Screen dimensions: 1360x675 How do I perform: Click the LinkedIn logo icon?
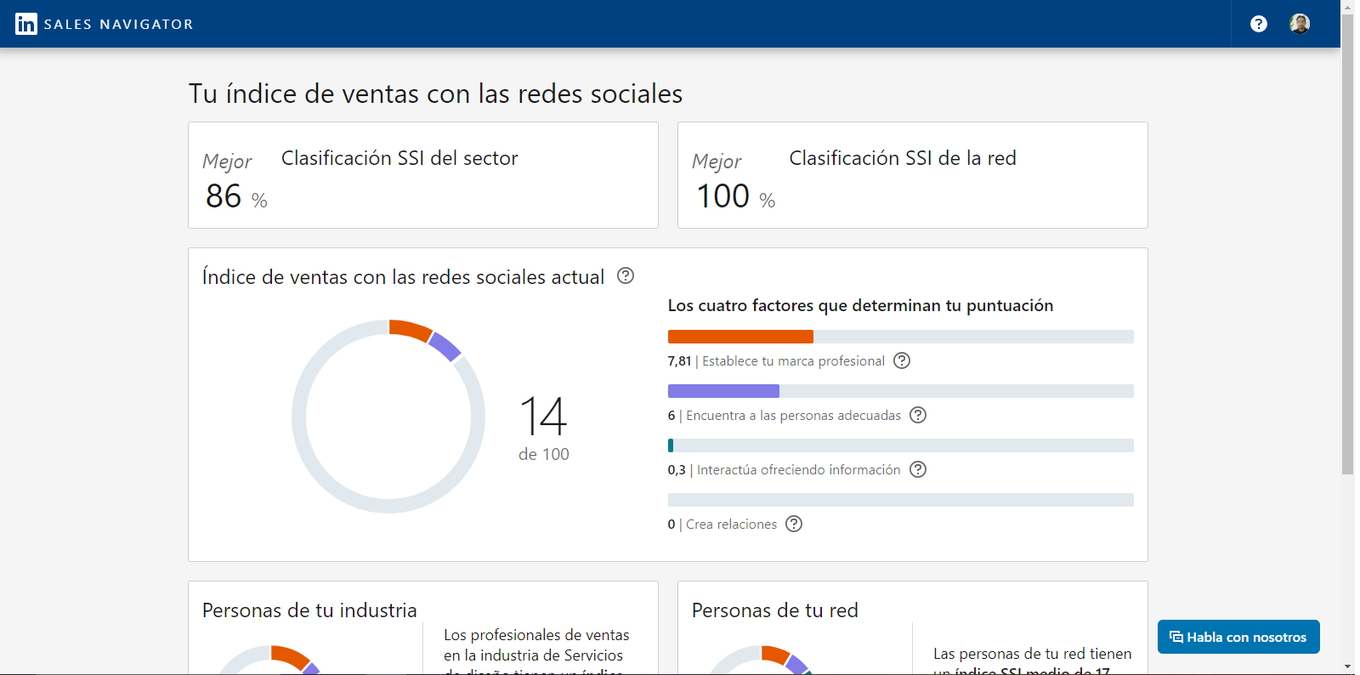[x=26, y=24]
